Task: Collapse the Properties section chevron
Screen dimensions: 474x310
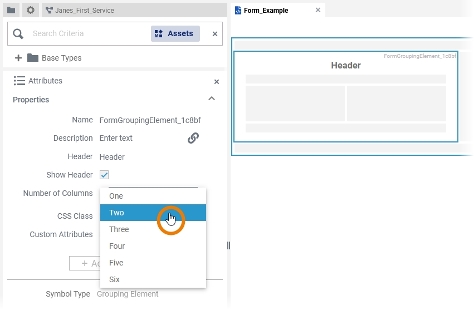Action: (211, 99)
